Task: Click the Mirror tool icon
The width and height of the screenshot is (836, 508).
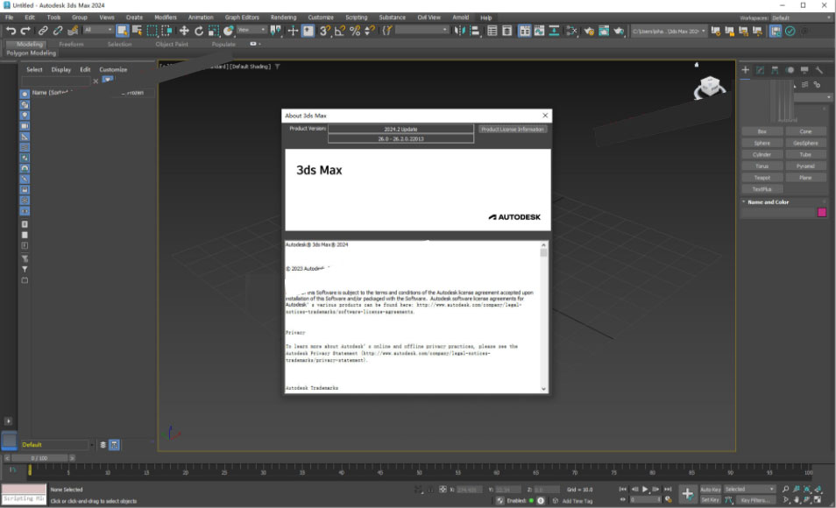Action: pos(459,31)
